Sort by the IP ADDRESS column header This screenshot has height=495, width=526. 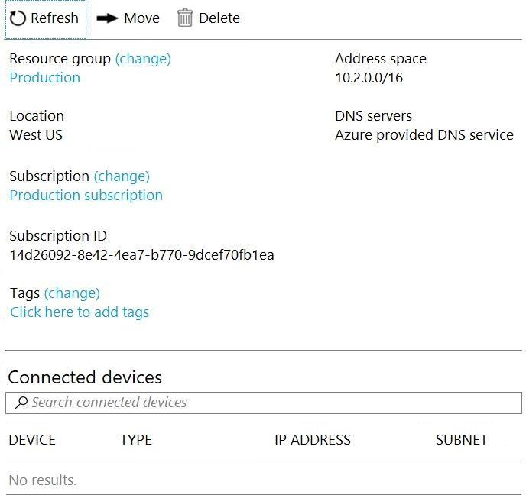click(x=312, y=440)
